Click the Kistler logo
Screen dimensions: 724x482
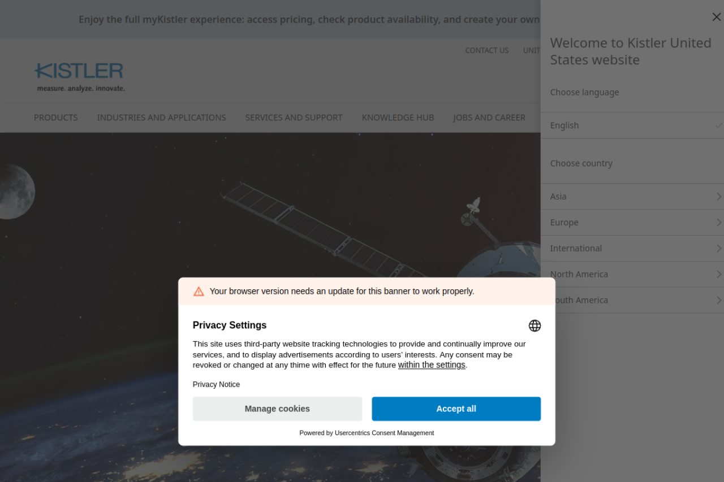[x=79, y=77]
